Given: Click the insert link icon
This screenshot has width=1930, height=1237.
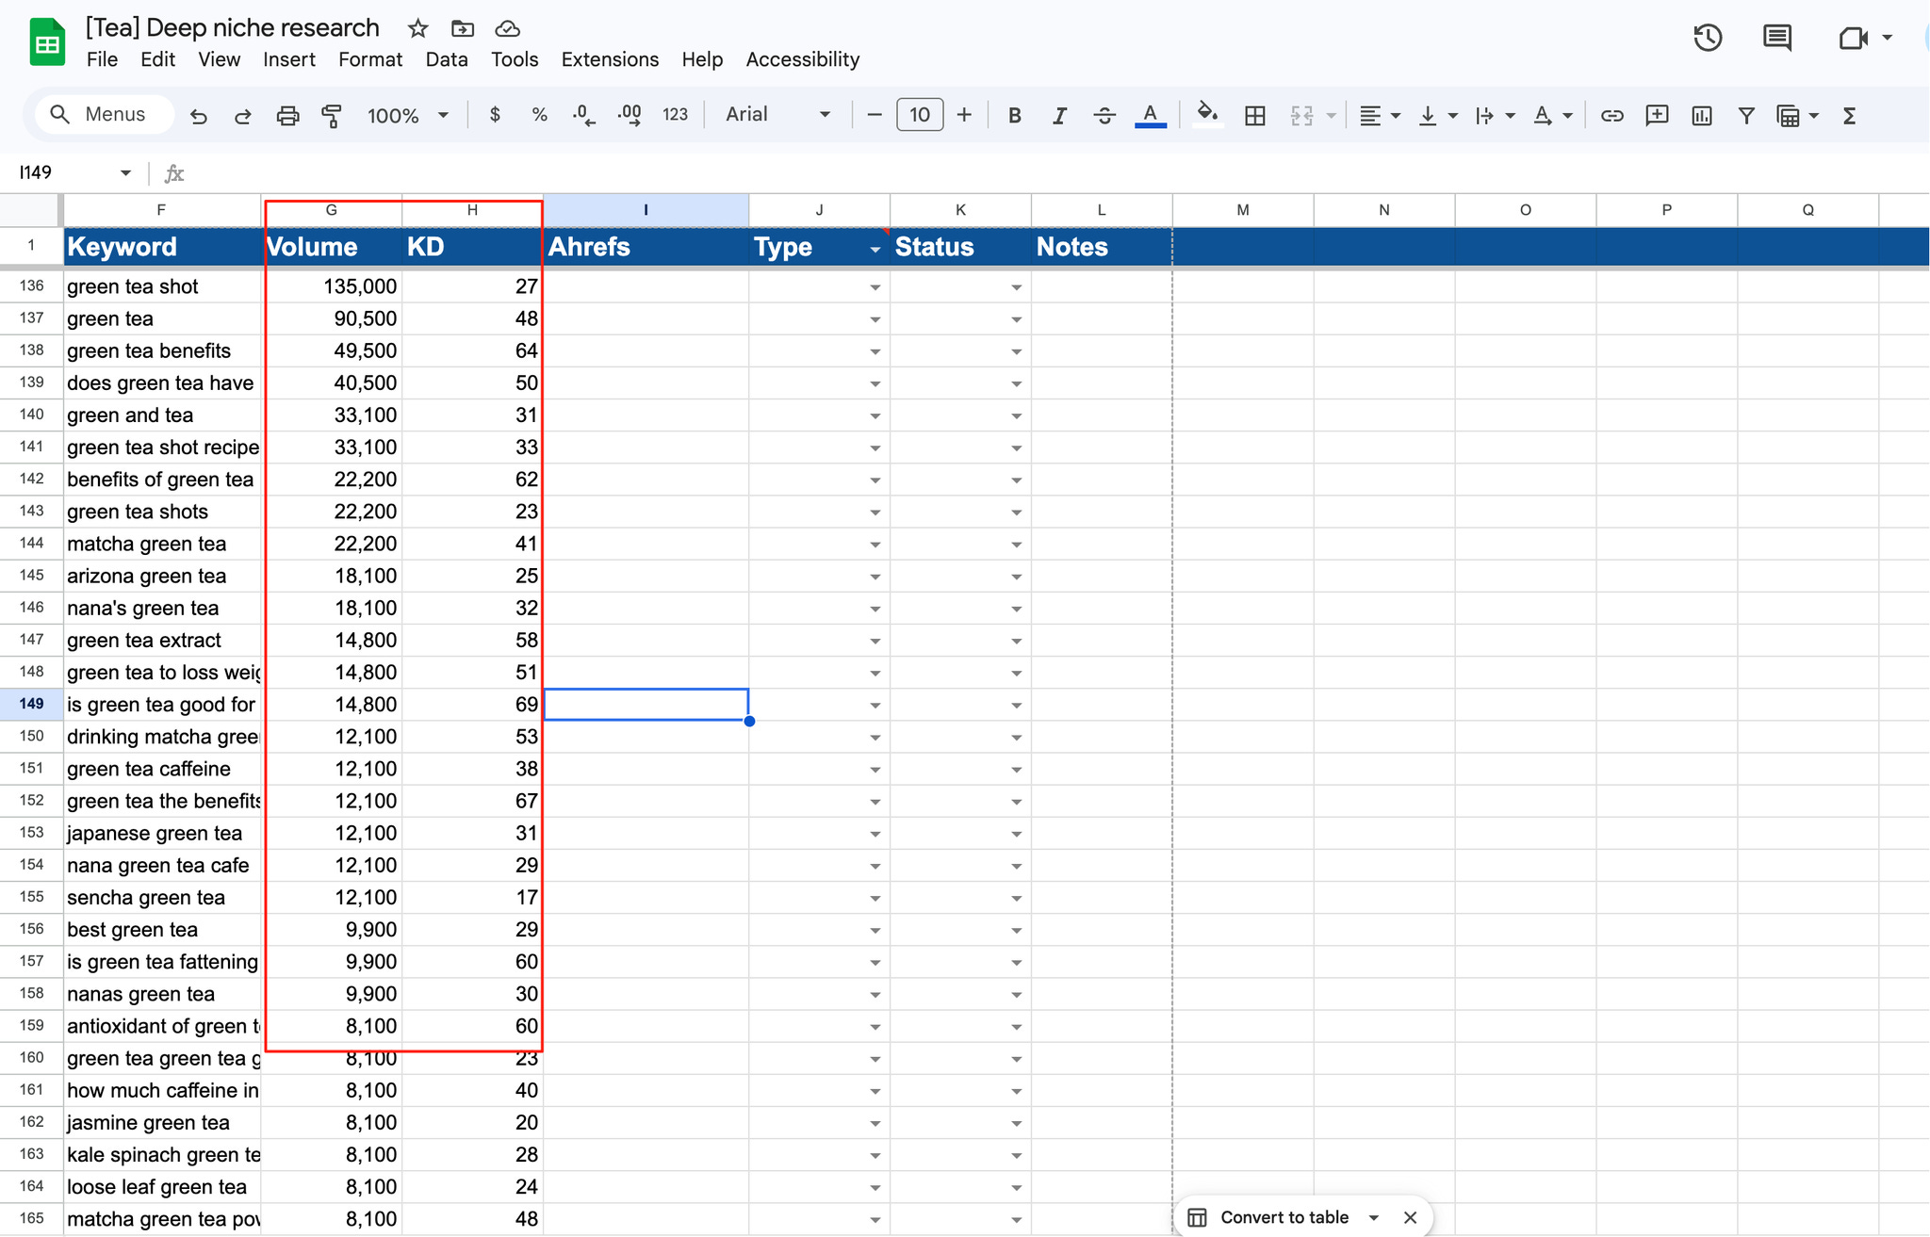Looking at the screenshot, I should coord(1611,115).
